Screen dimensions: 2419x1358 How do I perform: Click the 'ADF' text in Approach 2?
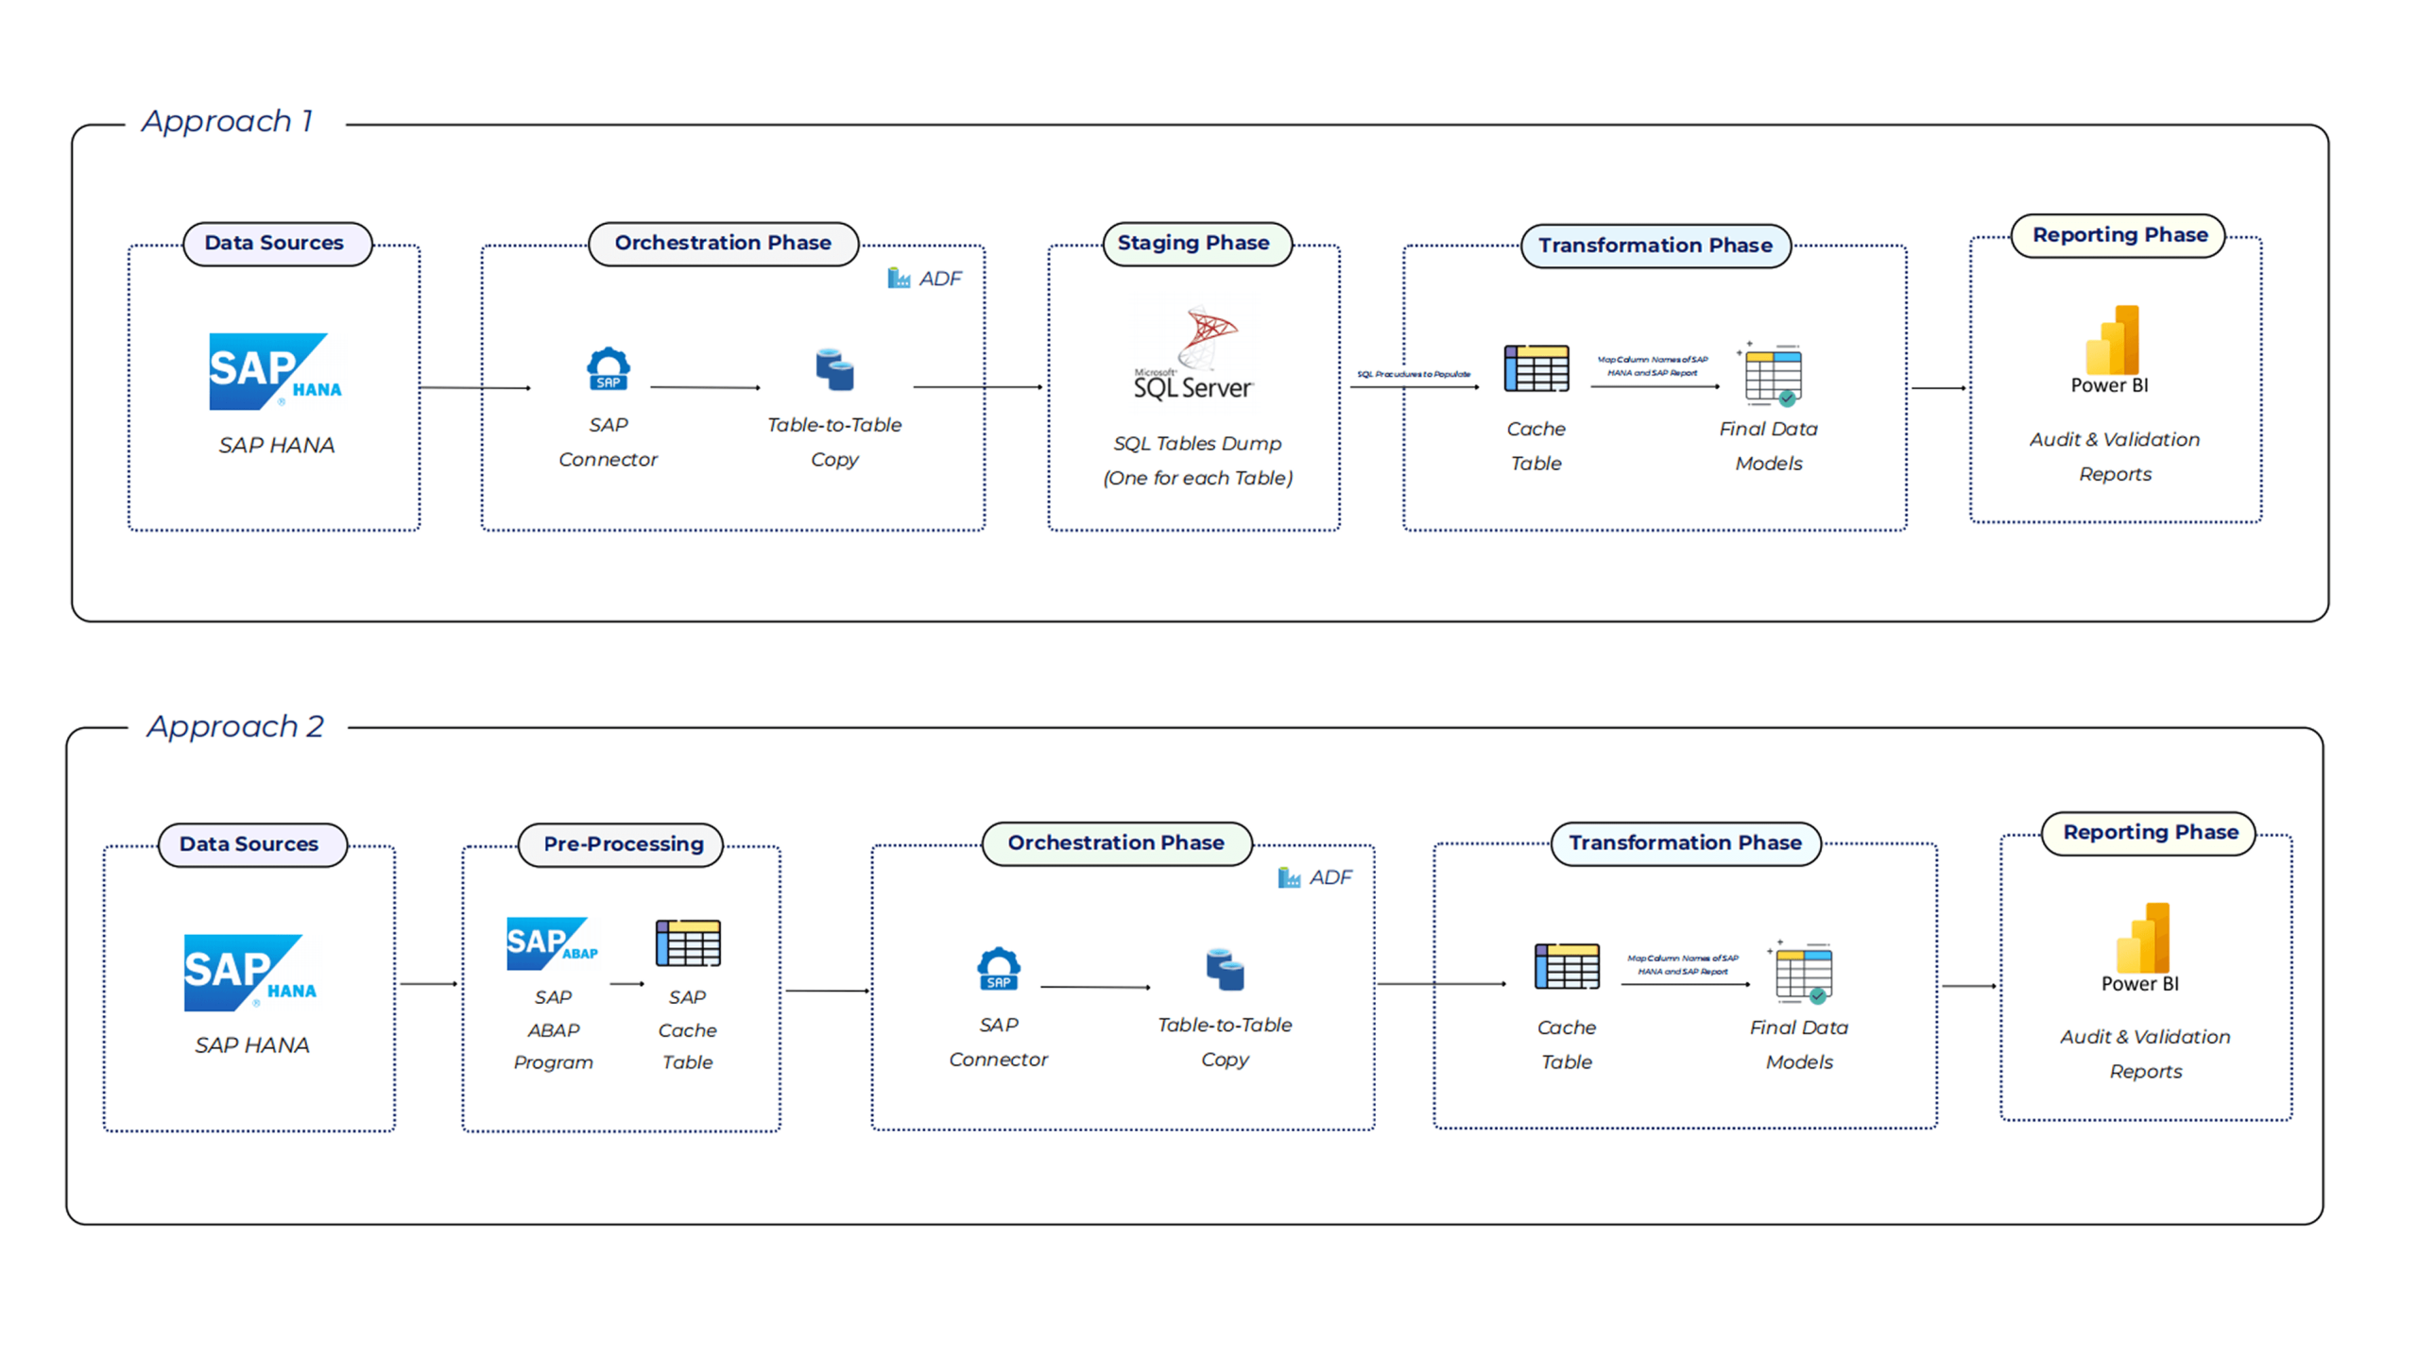coord(1330,878)
